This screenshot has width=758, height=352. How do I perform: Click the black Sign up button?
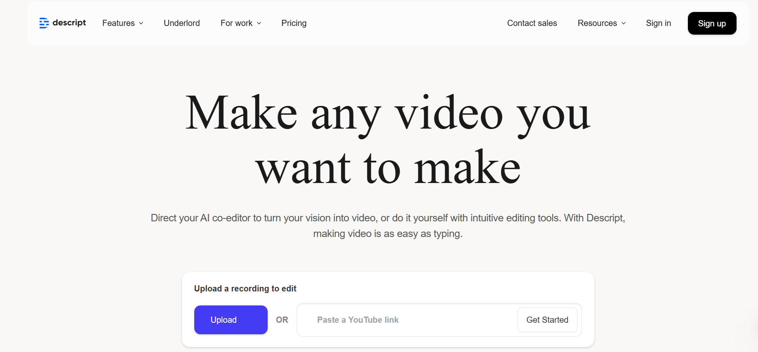point(712,23)
